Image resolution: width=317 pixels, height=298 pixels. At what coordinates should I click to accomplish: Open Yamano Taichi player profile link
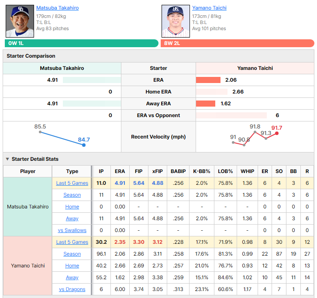coord(209,8)
